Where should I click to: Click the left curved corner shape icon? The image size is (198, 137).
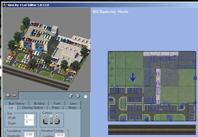(45, 122)
